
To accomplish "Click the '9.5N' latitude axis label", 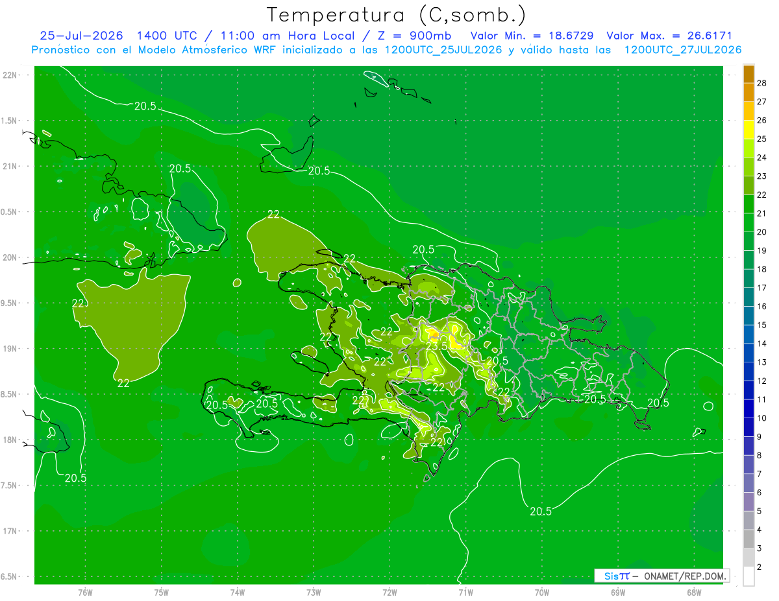I will (x=8, y=303).
